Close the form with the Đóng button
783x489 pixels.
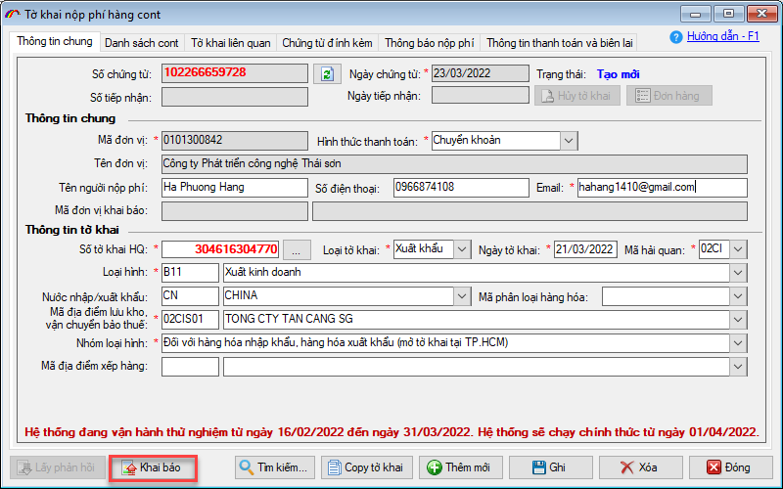coord(730,467)
